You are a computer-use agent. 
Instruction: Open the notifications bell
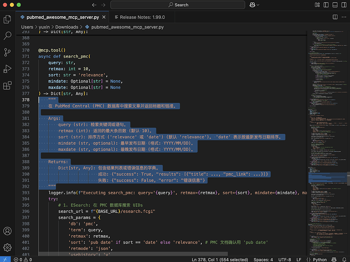(x=344, y=259)
